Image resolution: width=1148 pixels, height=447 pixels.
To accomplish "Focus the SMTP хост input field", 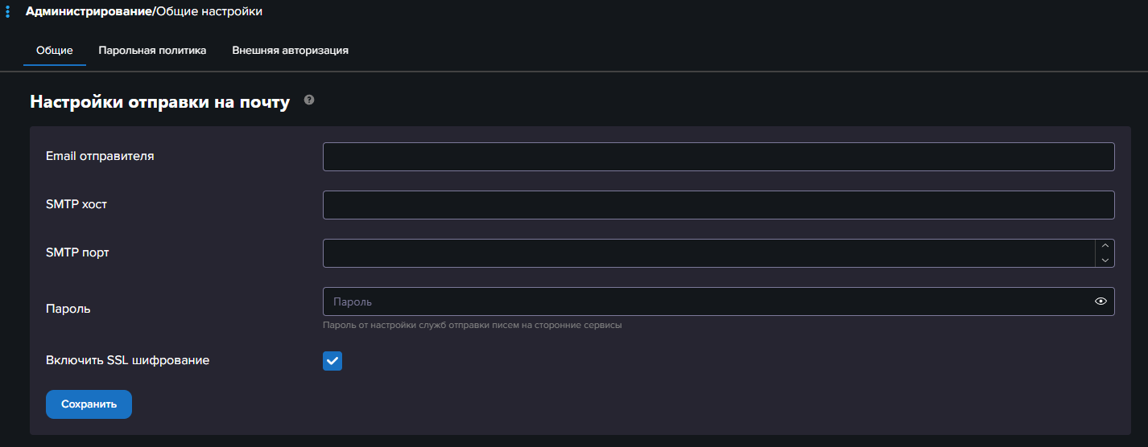I will 718,205.
